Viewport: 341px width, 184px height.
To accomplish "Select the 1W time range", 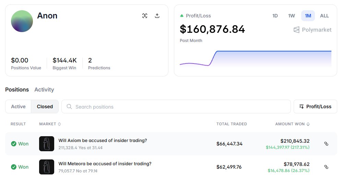I will [x=291, y=16].
